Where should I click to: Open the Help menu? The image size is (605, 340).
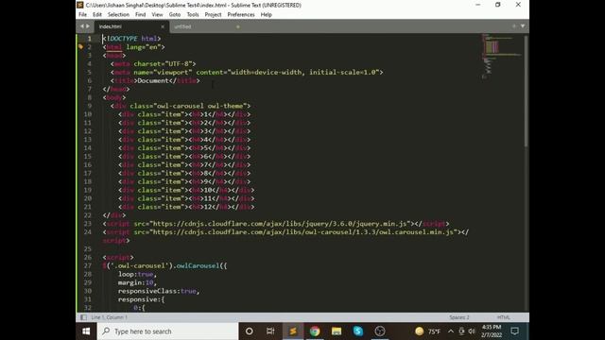click(267, 15)
